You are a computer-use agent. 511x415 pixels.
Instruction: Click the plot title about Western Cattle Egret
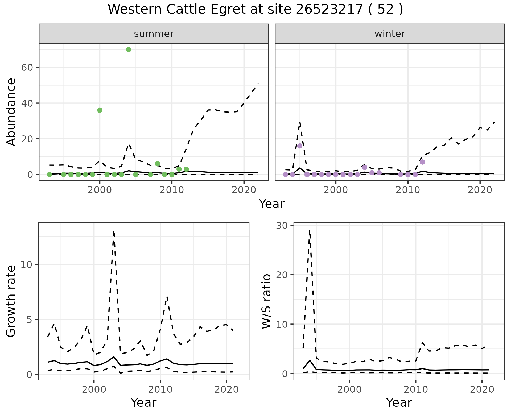tap(255, 9)
